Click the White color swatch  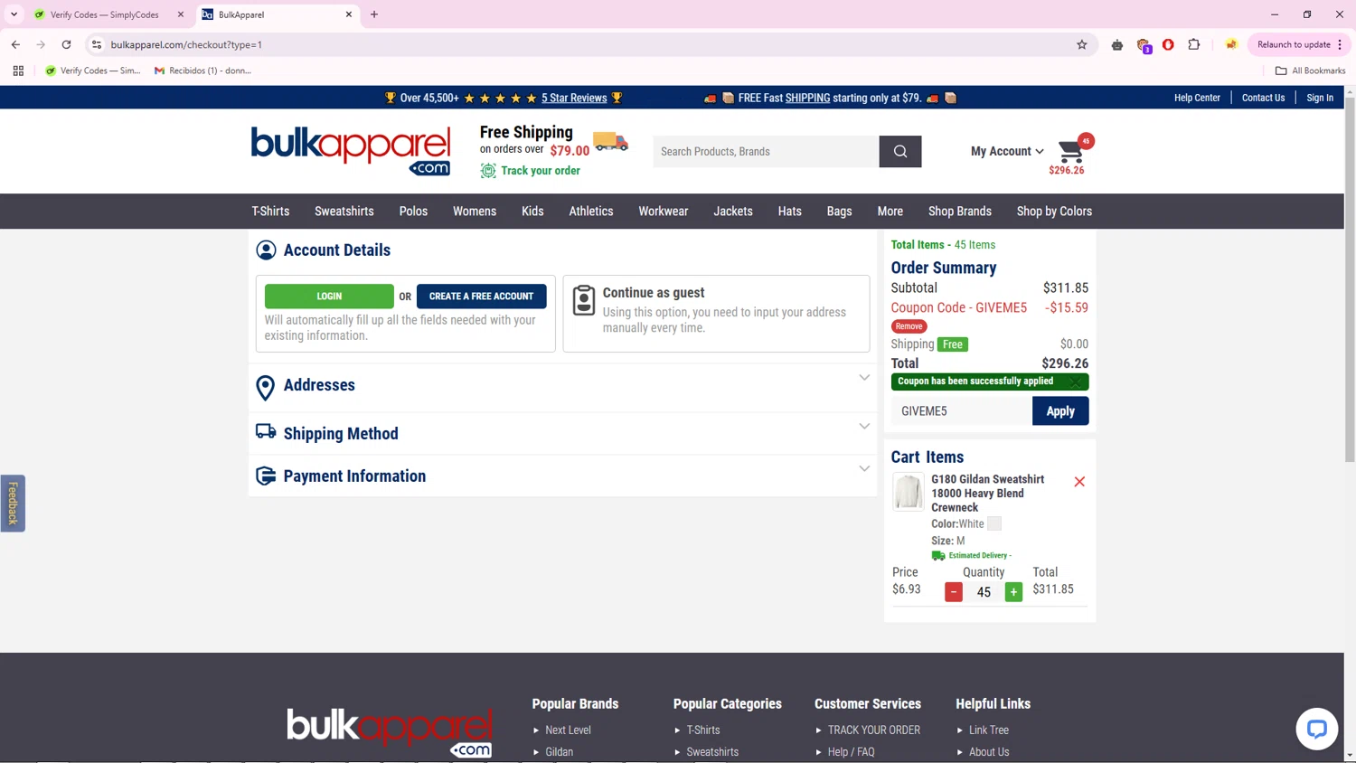click(994, 523)
